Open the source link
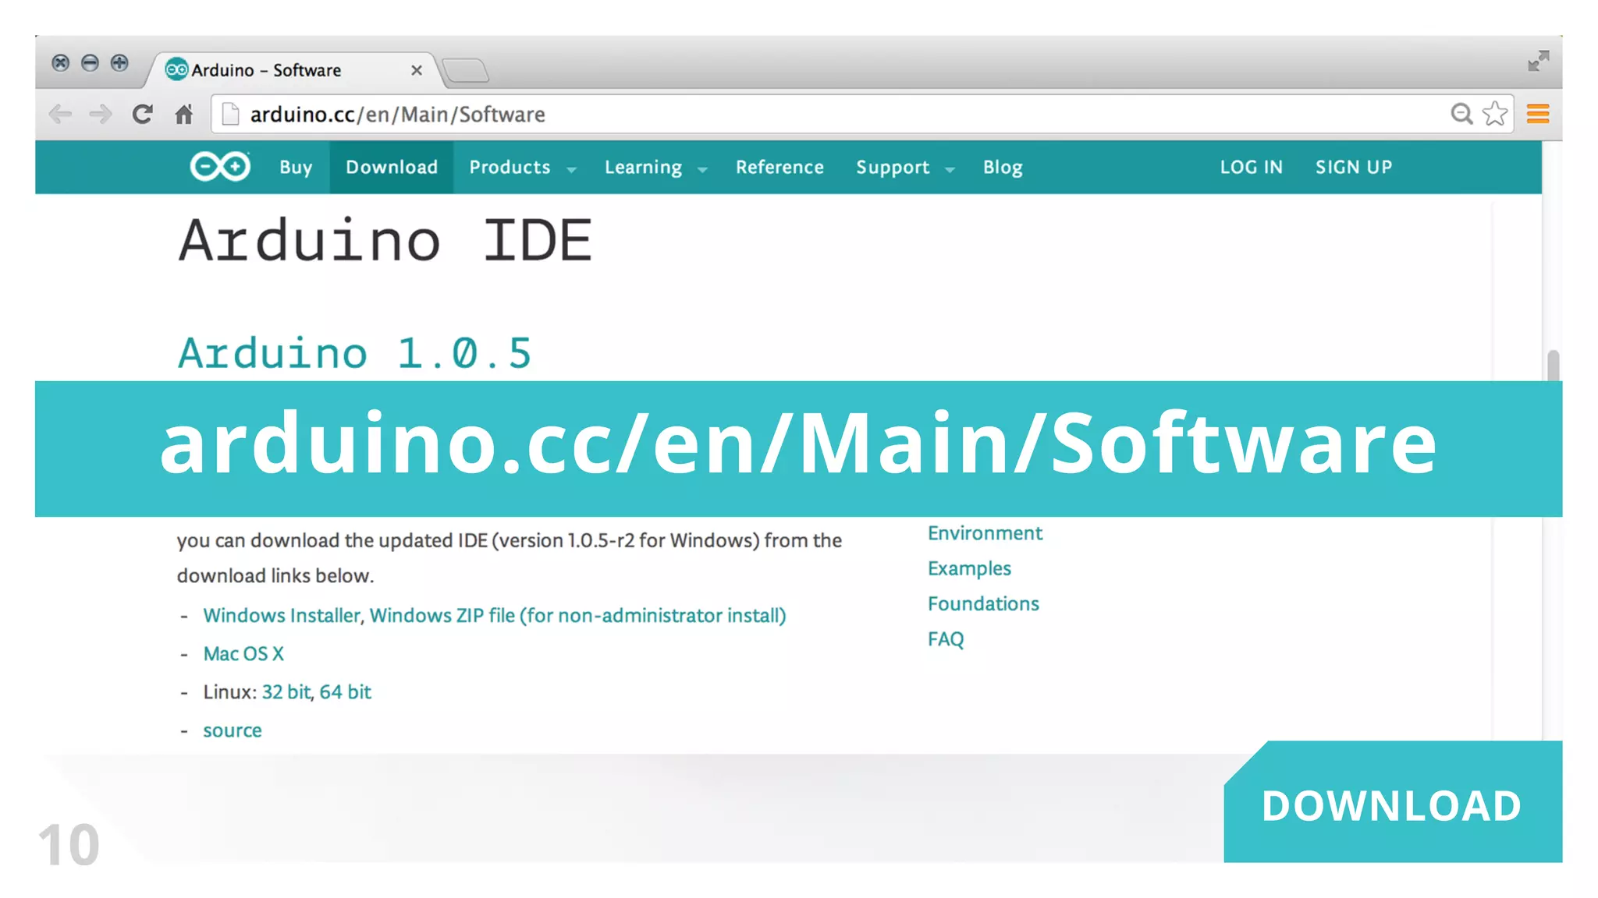 coord(233,730)
